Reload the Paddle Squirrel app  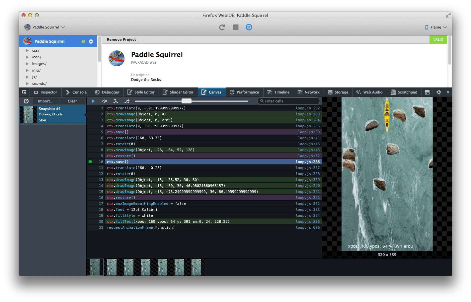(x=222, y=27)
